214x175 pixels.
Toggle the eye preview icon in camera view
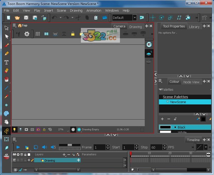click(x=149, y=44)
